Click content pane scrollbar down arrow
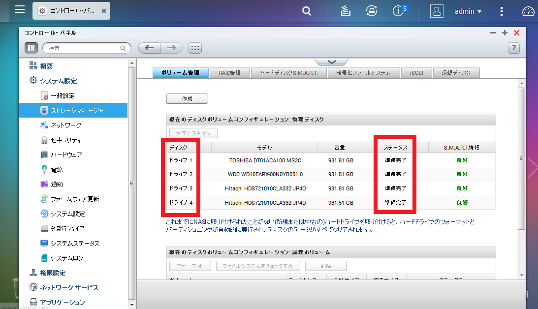The image size is (538, 309). pos(522,275)
